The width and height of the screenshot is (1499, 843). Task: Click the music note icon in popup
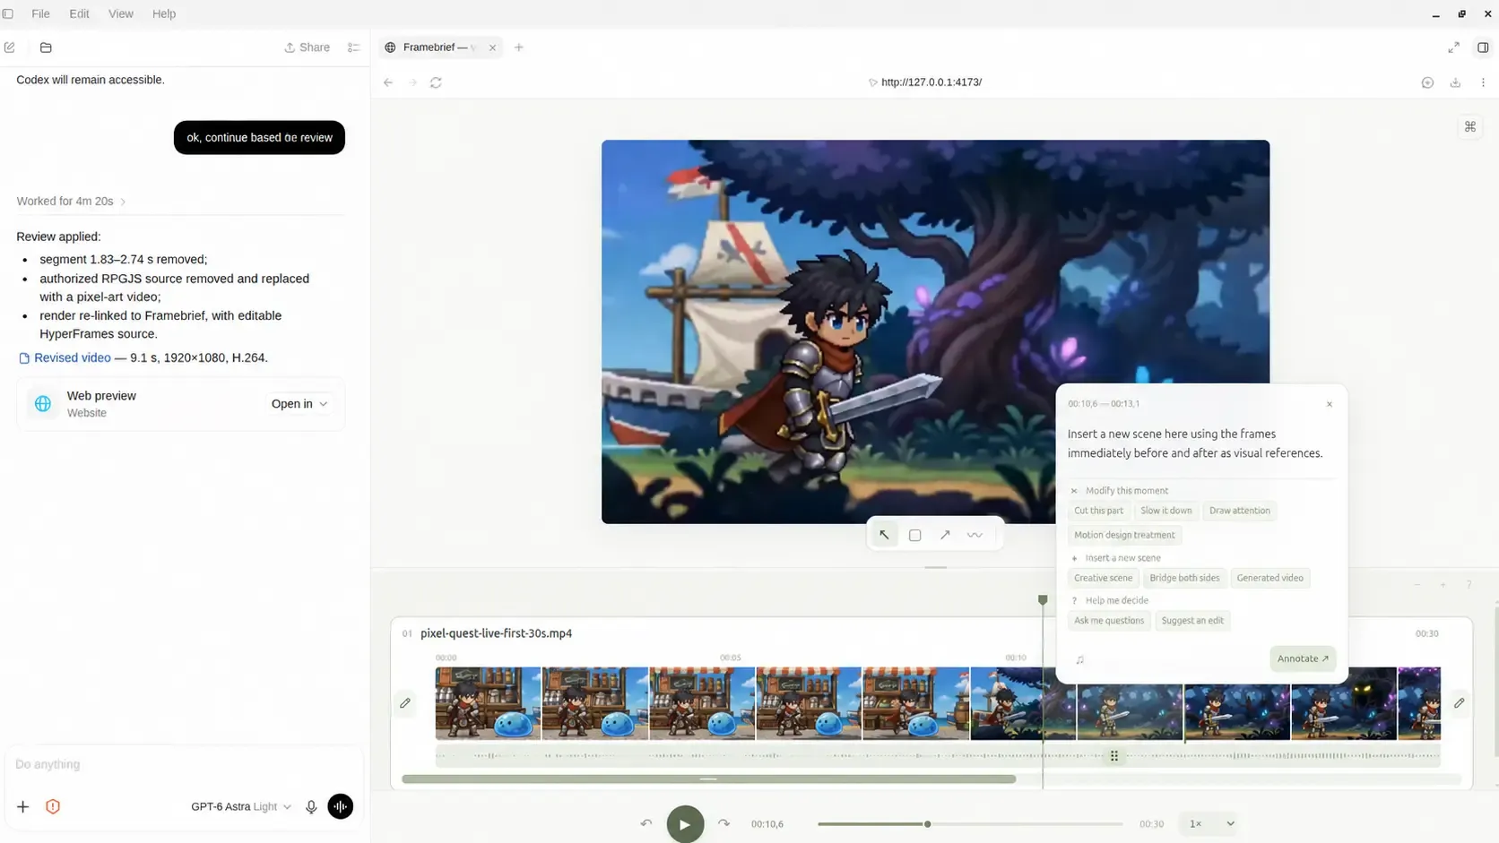click(1079, 659)
